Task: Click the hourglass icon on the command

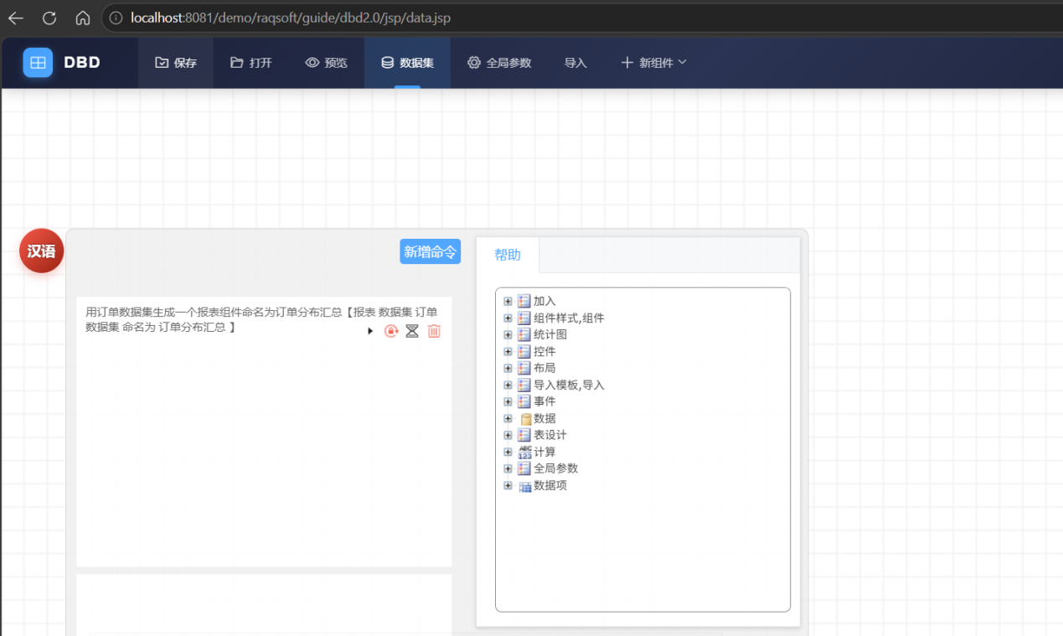Action: 412,331
